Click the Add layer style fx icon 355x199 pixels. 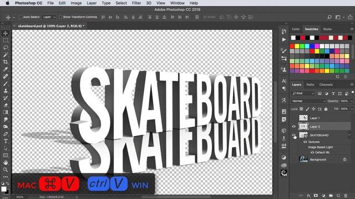tap(308, 196)
